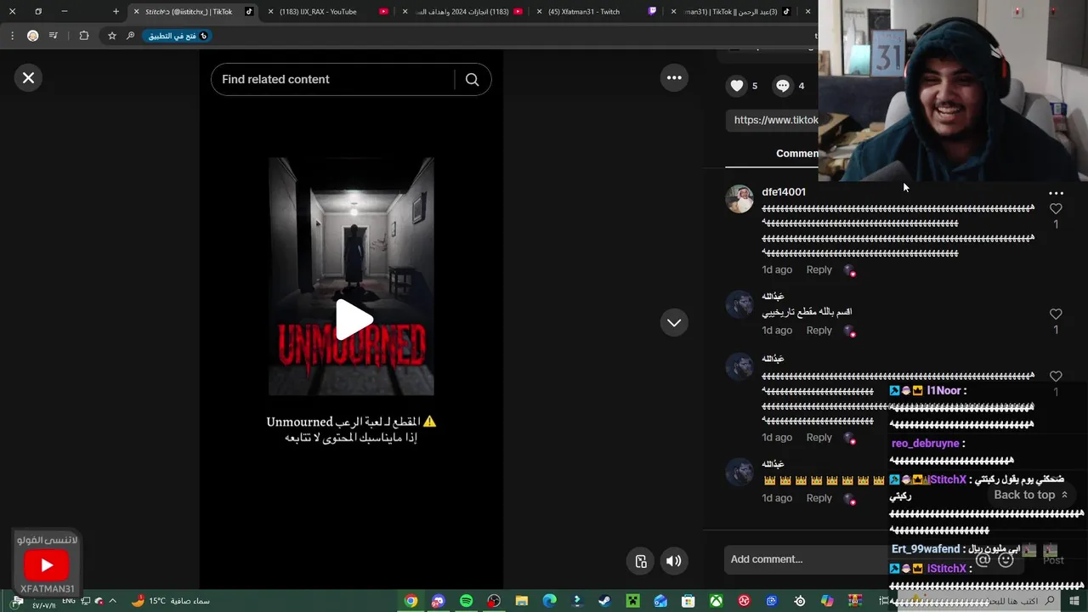Like dfe14001's comment
1088x612 pixels.
1056,209
